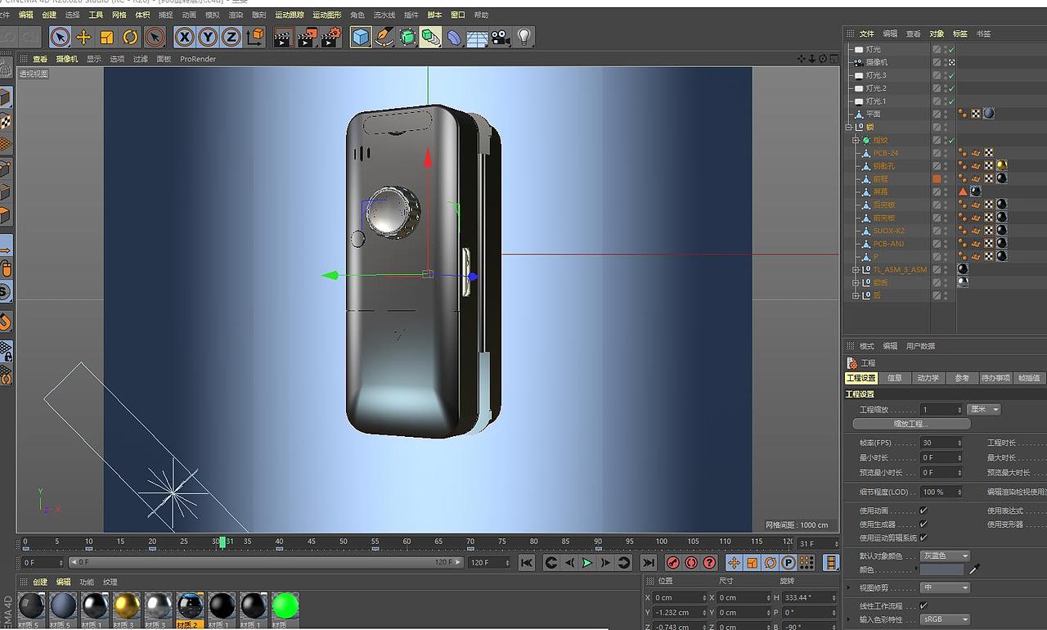Activate the Scale tool
Image resolution: width=1047 pixels, height=630 pixels.
[x=107, y=37]
